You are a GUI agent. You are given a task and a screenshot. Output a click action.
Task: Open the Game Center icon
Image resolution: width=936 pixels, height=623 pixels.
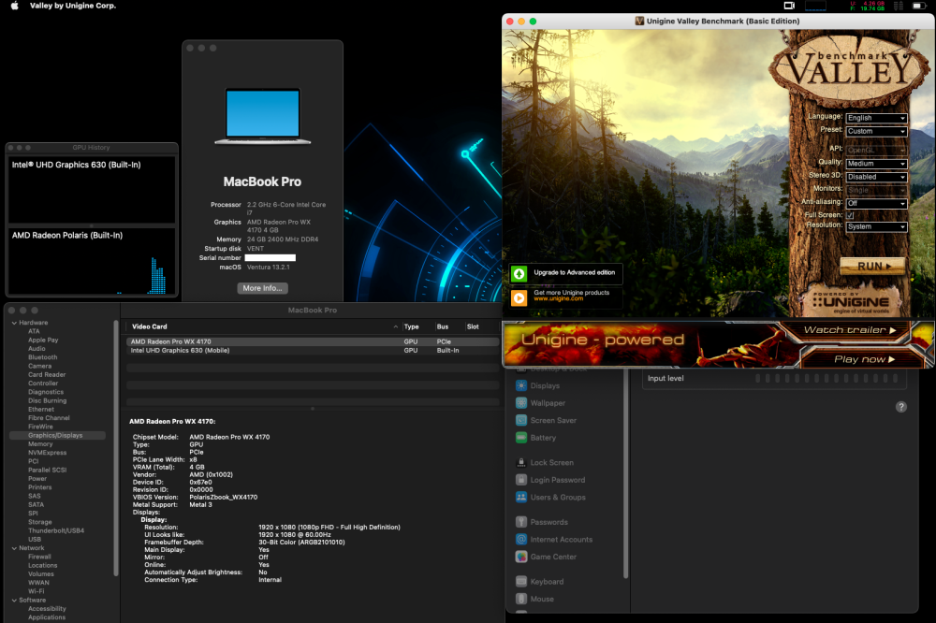point(521,557)
